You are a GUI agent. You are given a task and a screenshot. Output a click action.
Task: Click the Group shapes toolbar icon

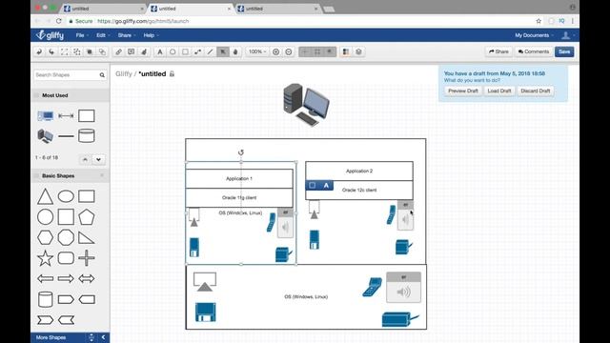[x=64, y=51]
